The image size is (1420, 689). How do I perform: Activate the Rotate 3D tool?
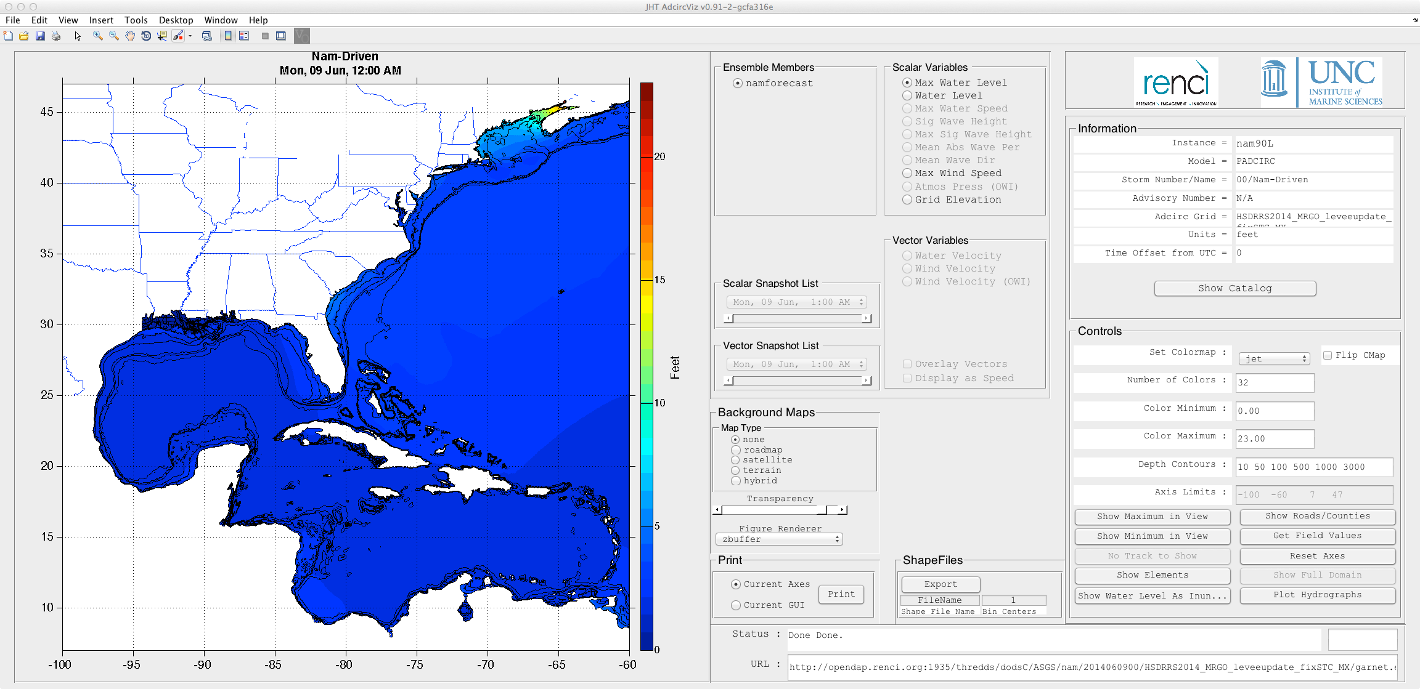click(x=146, y=36)
